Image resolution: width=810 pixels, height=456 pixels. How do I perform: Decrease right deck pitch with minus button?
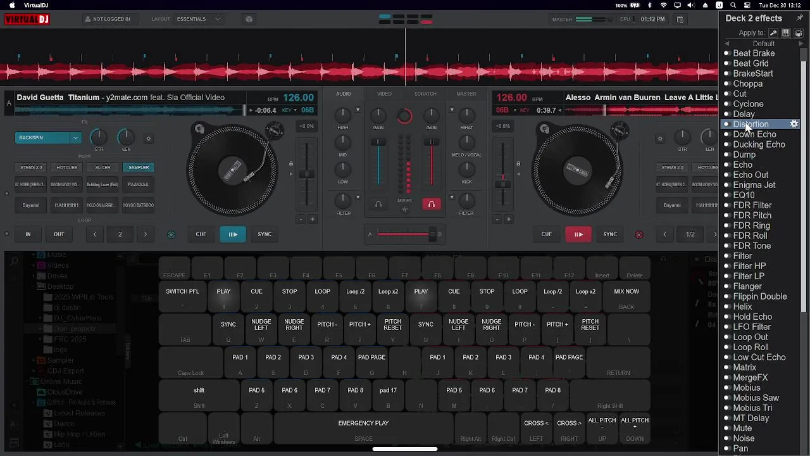tap(497, 219)
